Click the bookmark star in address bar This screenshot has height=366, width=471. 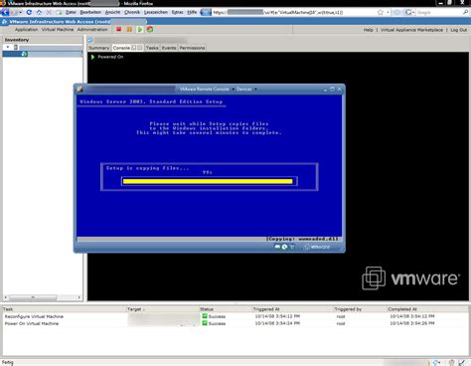point(381,12)
